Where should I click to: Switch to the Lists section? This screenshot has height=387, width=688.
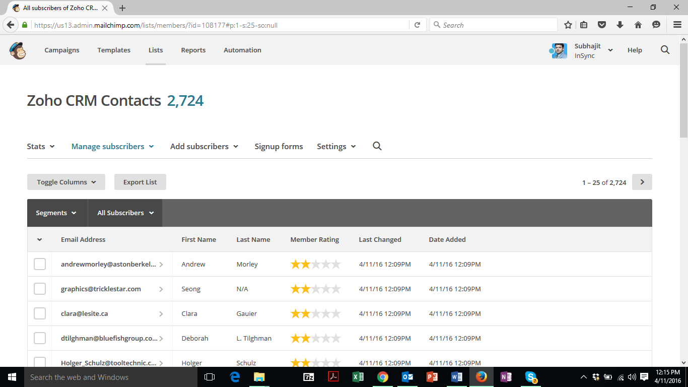click(156, 50)
